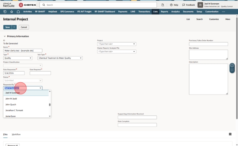Open the Activities menu
Screen dimensions: 238x146
click(x=28, y=12)
